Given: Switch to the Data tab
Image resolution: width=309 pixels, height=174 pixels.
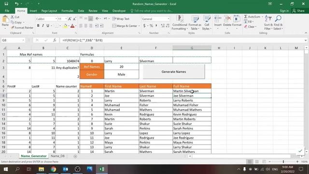Looking at the screenshot, I should (x=81, y=11).
